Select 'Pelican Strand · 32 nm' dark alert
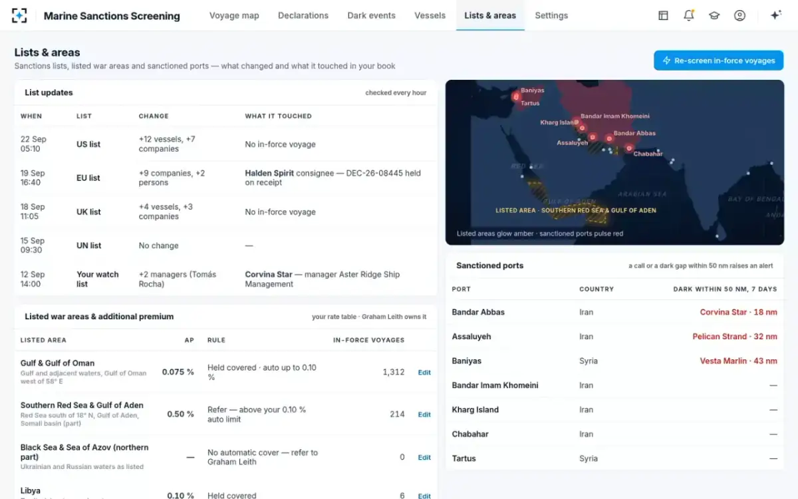 click(x=735, y=337)
